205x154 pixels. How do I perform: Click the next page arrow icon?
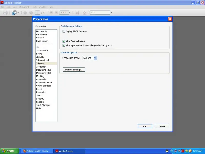(31, 13)
